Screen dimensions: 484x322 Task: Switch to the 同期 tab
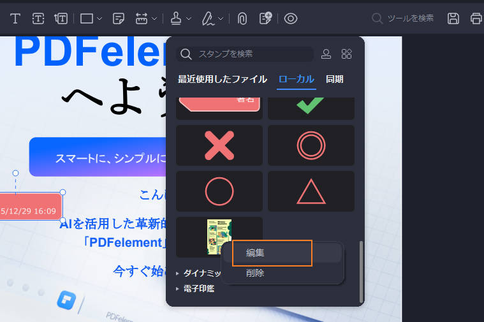coord(335,79)
